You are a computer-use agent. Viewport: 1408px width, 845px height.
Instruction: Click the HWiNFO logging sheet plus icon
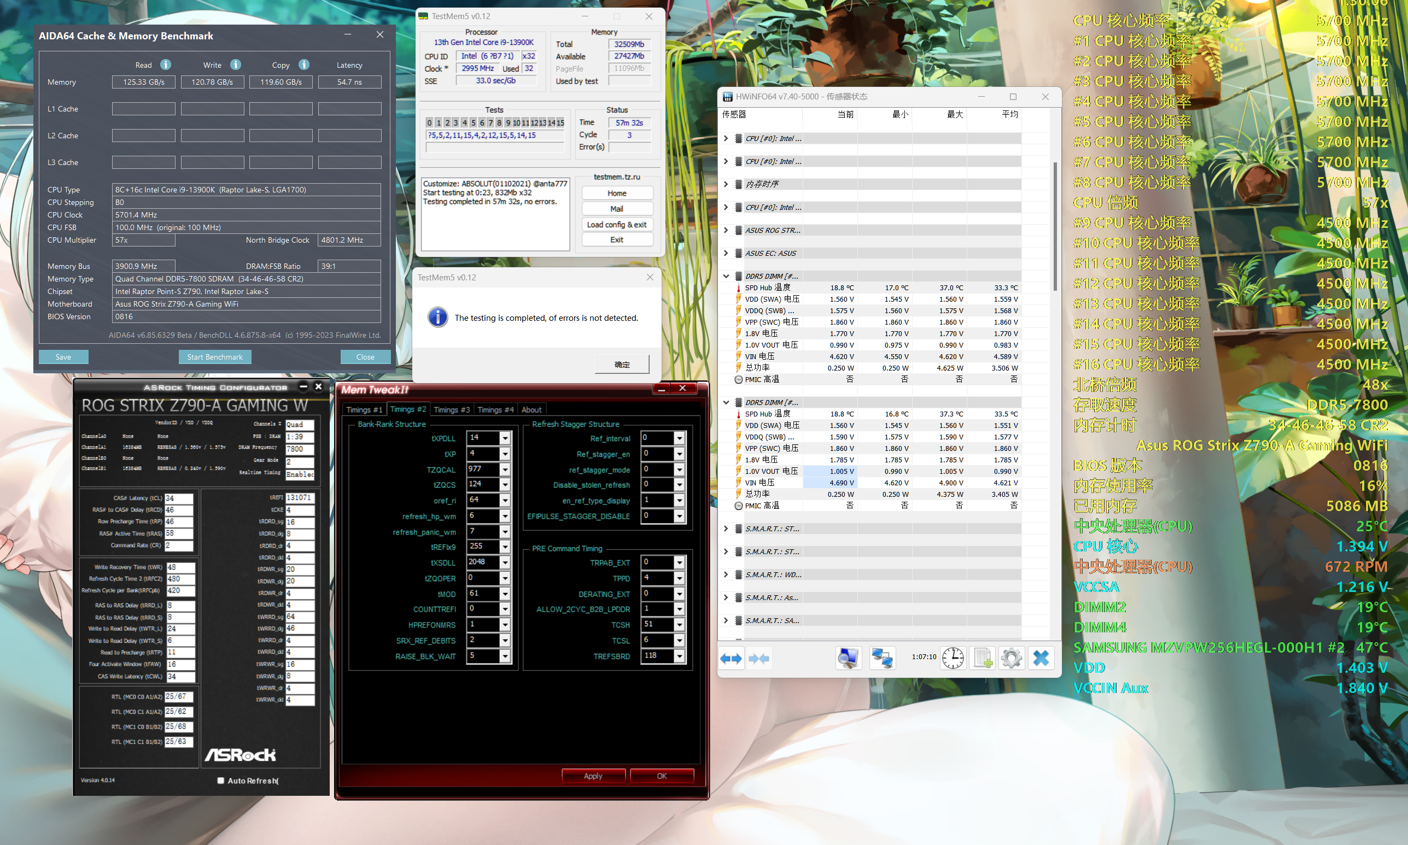point(983,658)
